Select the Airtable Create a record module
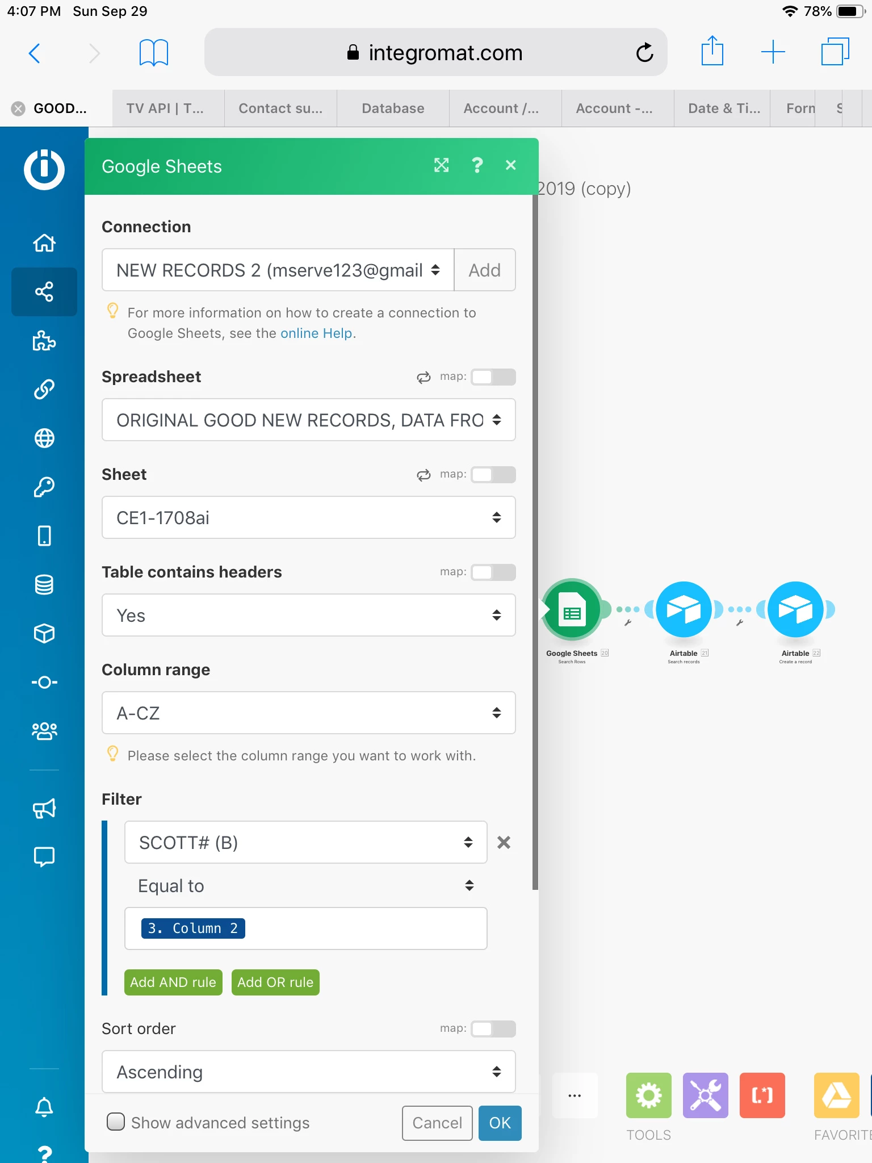 [795, 610]
